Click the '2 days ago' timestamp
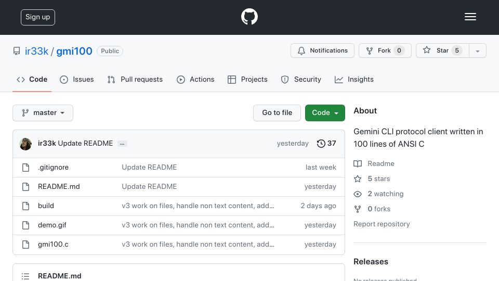The image size is (499, 281). coord(318,206)
